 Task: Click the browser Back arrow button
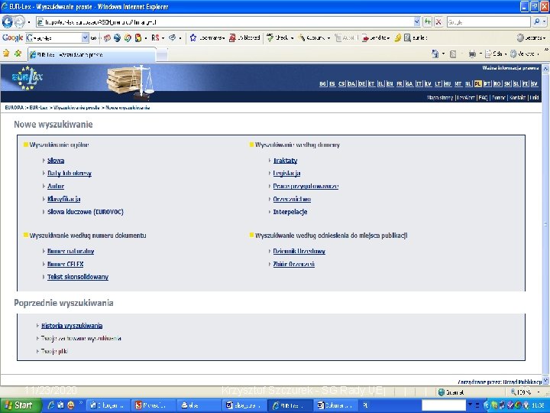click(x=7, y=22)
